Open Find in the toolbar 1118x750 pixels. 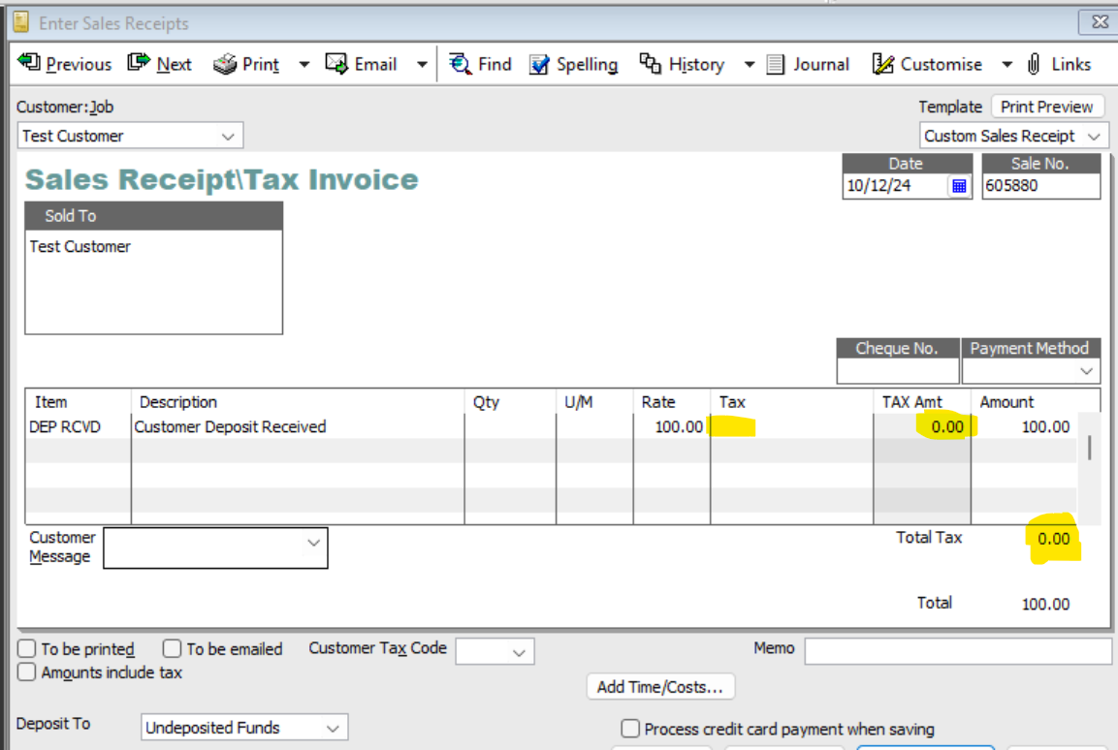[x=481, y=64]
